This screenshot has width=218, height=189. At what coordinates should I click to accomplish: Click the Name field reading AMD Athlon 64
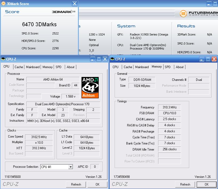53,80
